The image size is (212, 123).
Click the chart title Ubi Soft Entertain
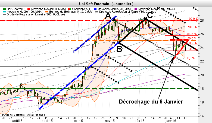(x=94, y=4)
